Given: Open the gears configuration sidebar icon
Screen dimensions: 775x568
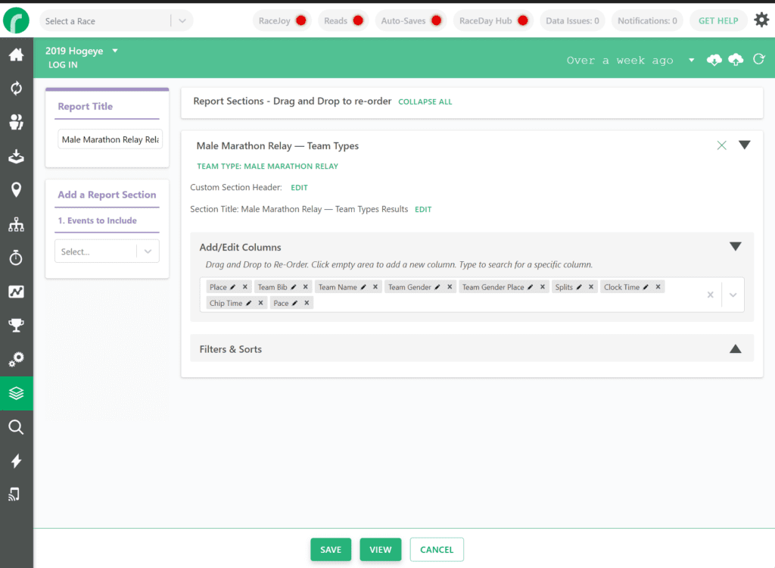Looking at the screenshot, I should (17, 359).
